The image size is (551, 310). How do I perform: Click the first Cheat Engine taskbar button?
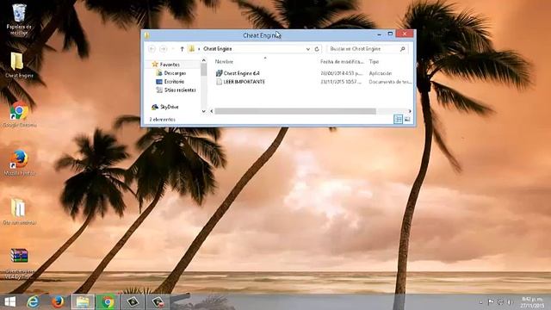point(133,302)
